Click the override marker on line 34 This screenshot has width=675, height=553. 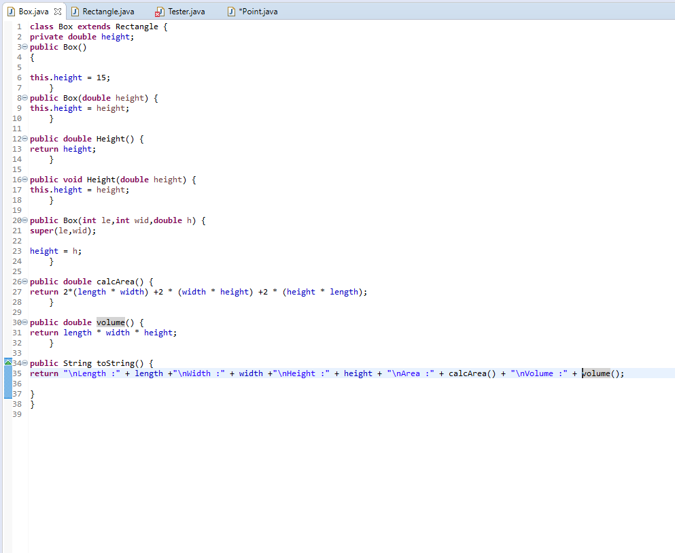click(8, 363)
